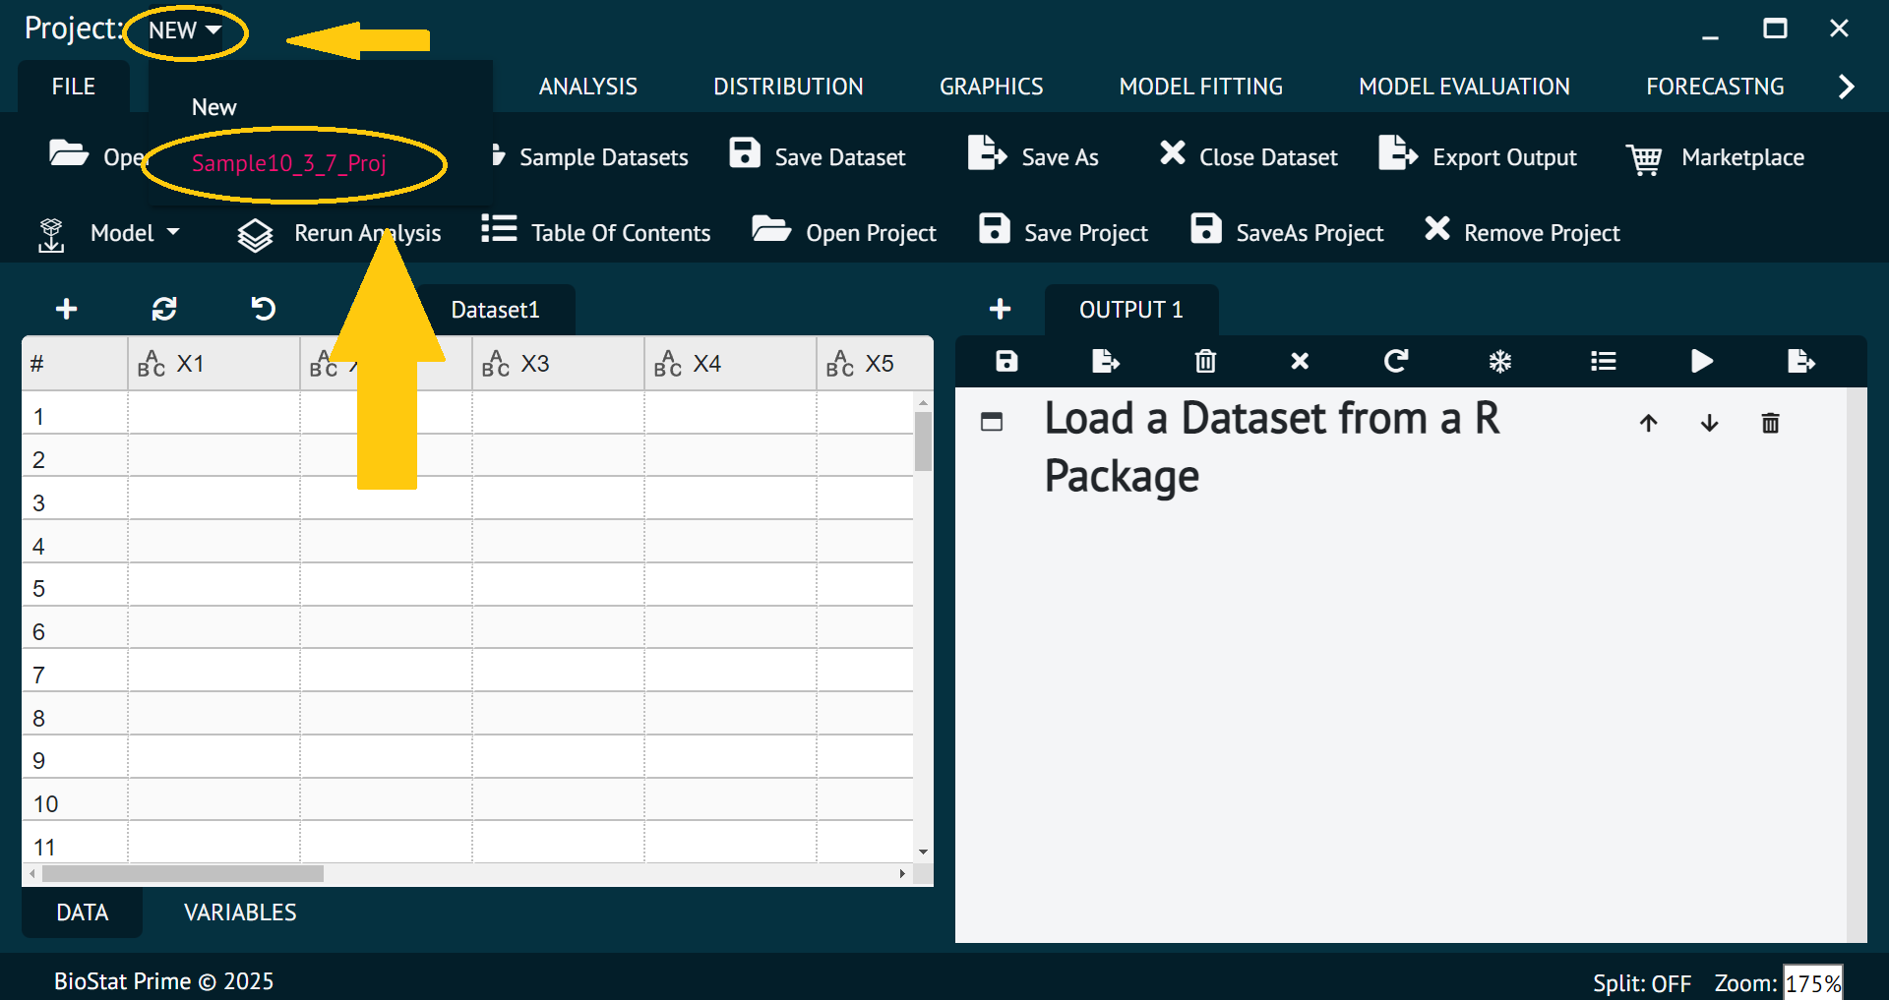Toggle the Split: OFF setting
1889x1000 pixels.
pos(1641,982)
